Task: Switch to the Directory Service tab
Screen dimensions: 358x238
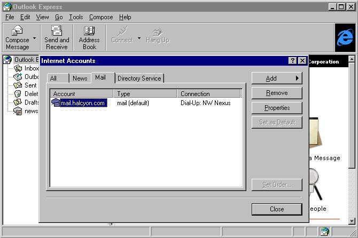Action: pyautogui.click(x=139, y=78)
